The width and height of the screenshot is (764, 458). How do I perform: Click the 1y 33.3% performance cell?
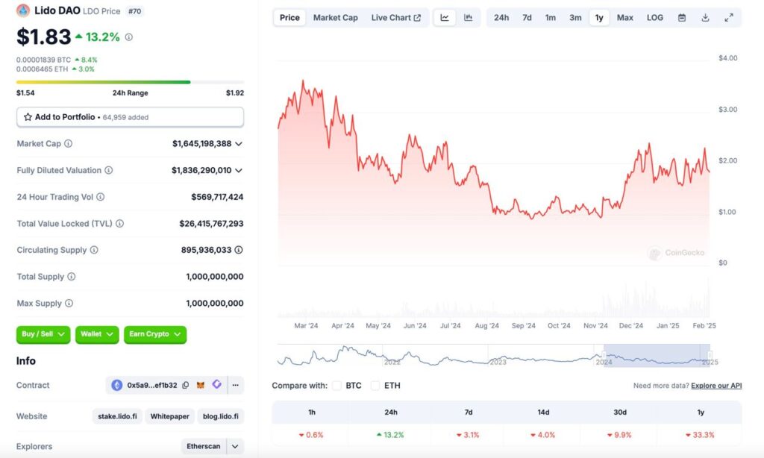coord(700,435)
